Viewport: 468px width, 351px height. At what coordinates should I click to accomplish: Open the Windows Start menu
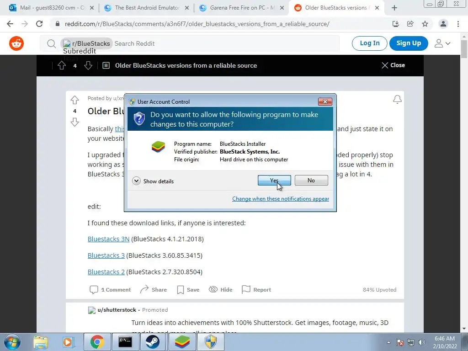pyautogui.click(x=12, y=342)
